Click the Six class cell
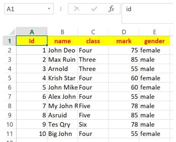 (x=93, y=125)
